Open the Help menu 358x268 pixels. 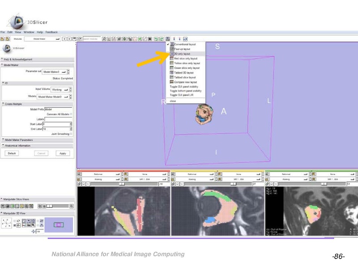point(40,32)
